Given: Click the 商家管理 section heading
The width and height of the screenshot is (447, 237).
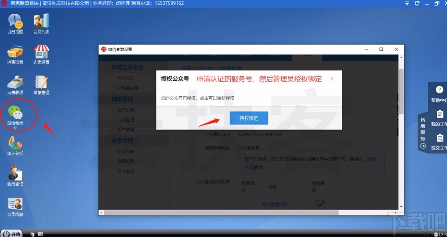Looking at the screenshot, I should click(x=122, y=99).
